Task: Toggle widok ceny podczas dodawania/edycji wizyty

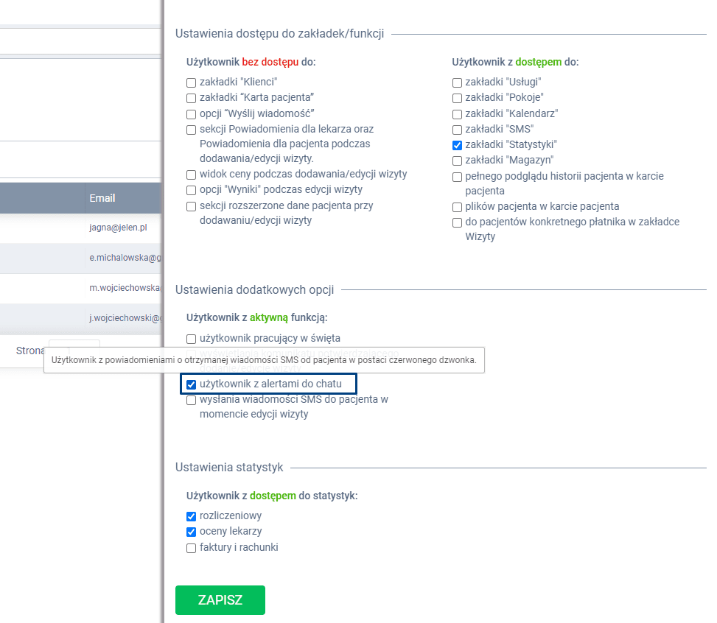Action: coord(191,175)
